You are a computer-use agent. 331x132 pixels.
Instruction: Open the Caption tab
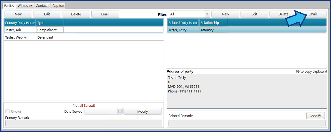(x=58, y=6)
